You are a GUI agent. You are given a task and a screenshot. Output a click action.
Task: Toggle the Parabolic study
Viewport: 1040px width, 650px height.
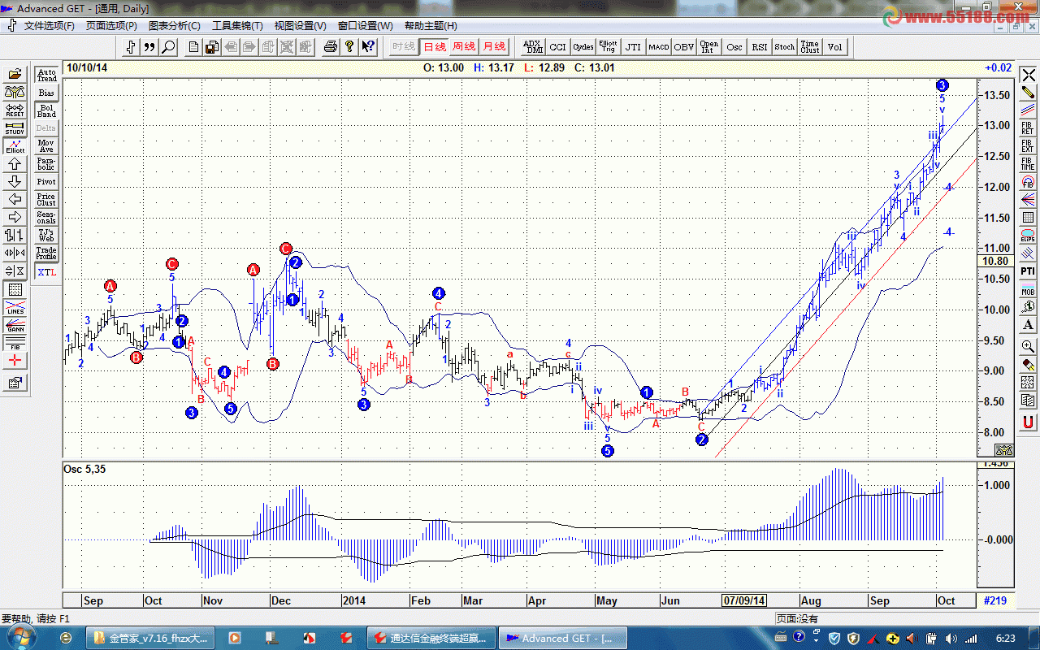46,164
